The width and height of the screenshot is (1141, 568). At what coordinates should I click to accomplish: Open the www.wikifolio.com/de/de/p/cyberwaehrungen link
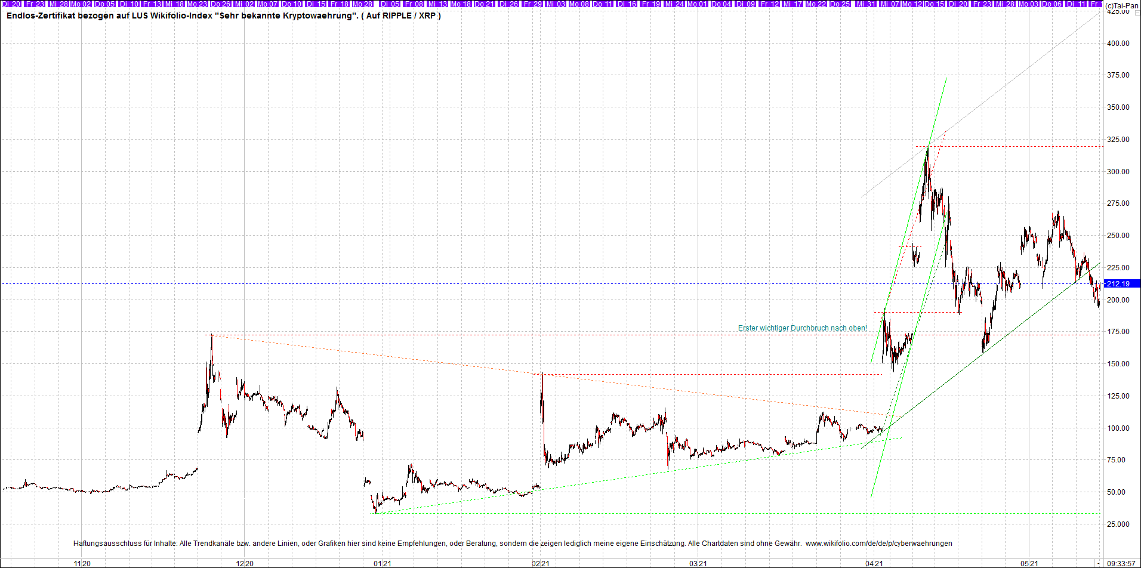click(x=880, y=543)
